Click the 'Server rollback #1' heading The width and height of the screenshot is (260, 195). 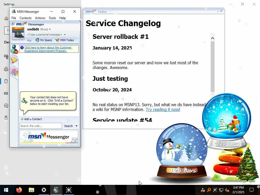(x=121, y=37)
